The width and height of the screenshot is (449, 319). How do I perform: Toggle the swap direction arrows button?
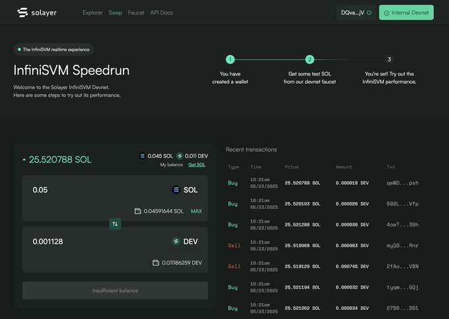click(x=116, y=224)
